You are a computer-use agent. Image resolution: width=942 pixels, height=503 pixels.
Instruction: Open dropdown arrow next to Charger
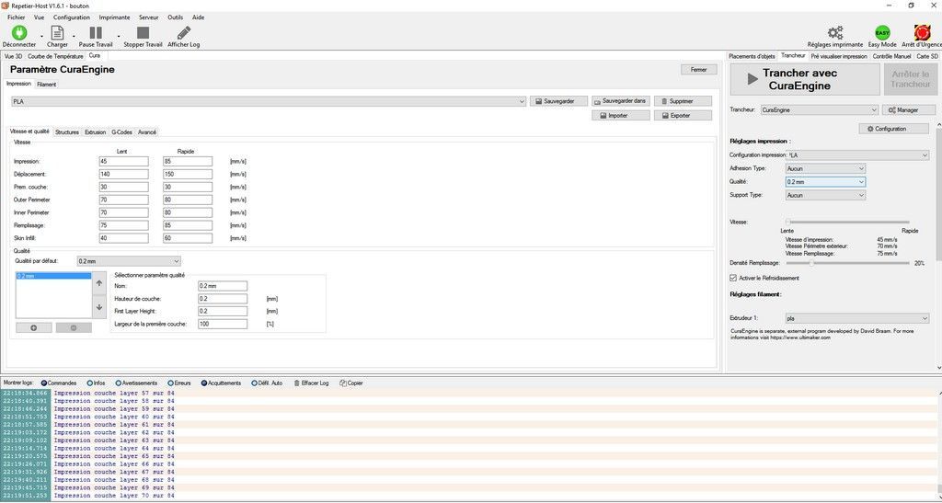click(74, 36)
